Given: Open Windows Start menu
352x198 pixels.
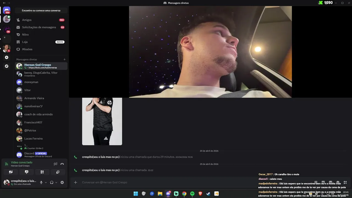Looking at the screenshot, I should click(x=136, y=194).
